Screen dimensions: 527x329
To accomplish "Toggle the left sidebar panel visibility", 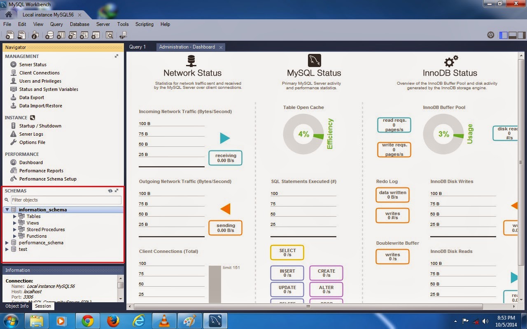I will point(503,35).
